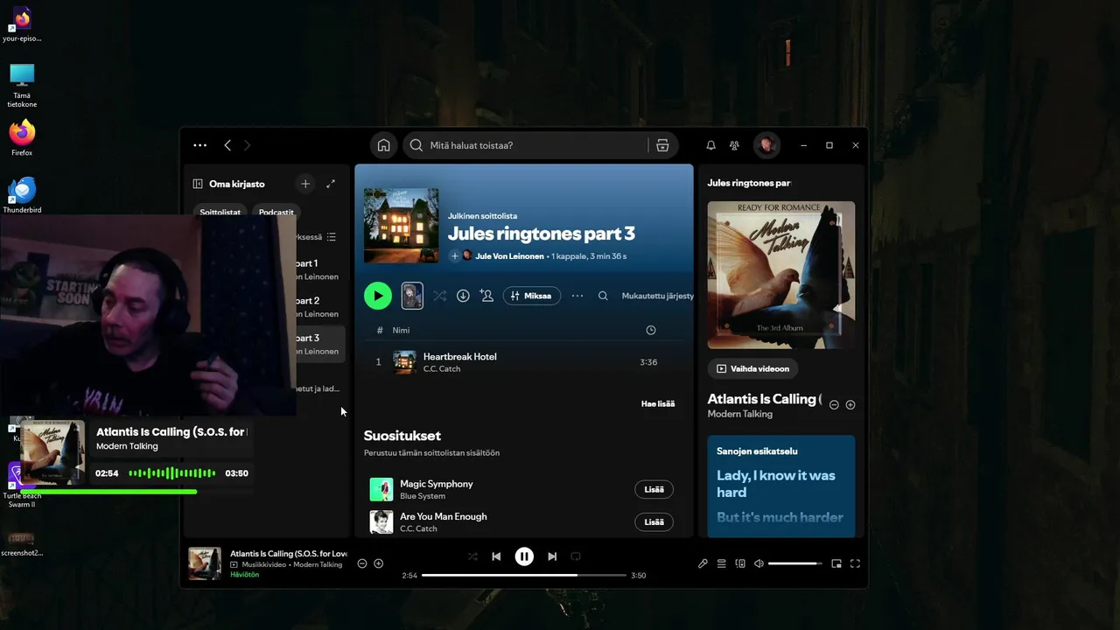The image size is (1120, 630).
Task: Hide track with minus icon in side panel
Action: (834, 405)
